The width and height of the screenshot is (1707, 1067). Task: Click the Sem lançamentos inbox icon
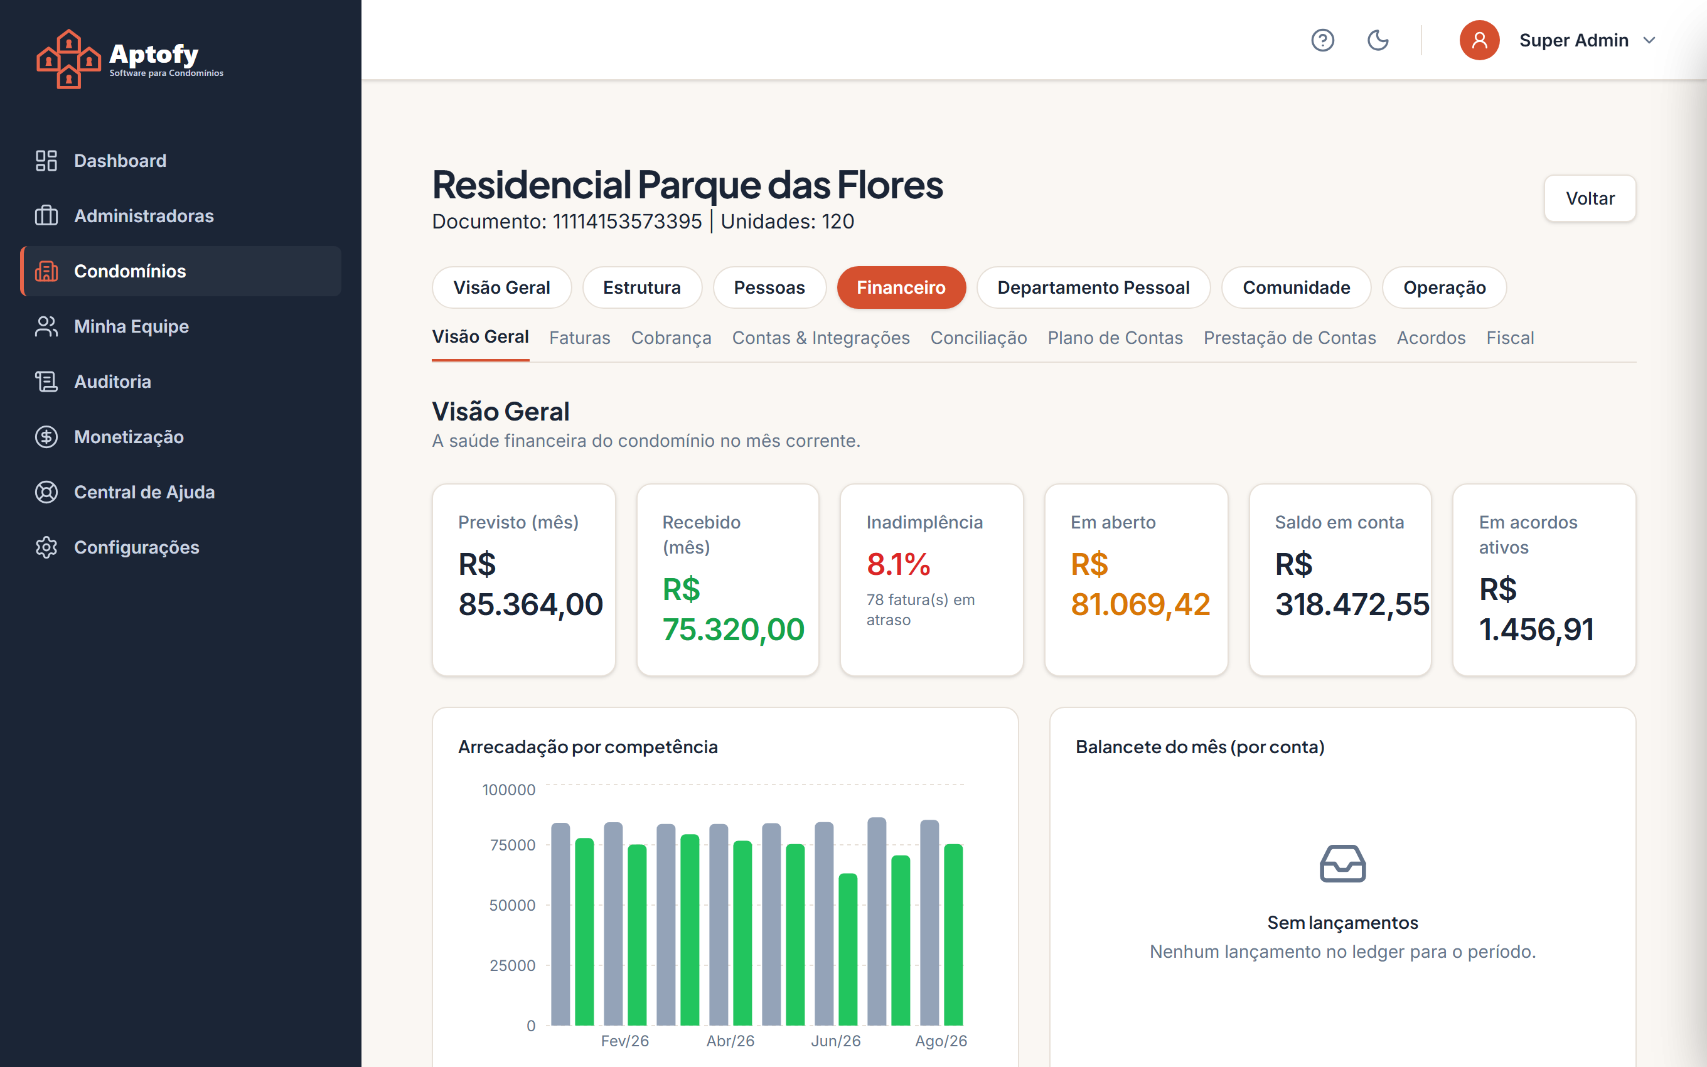tap(1342, 864)
